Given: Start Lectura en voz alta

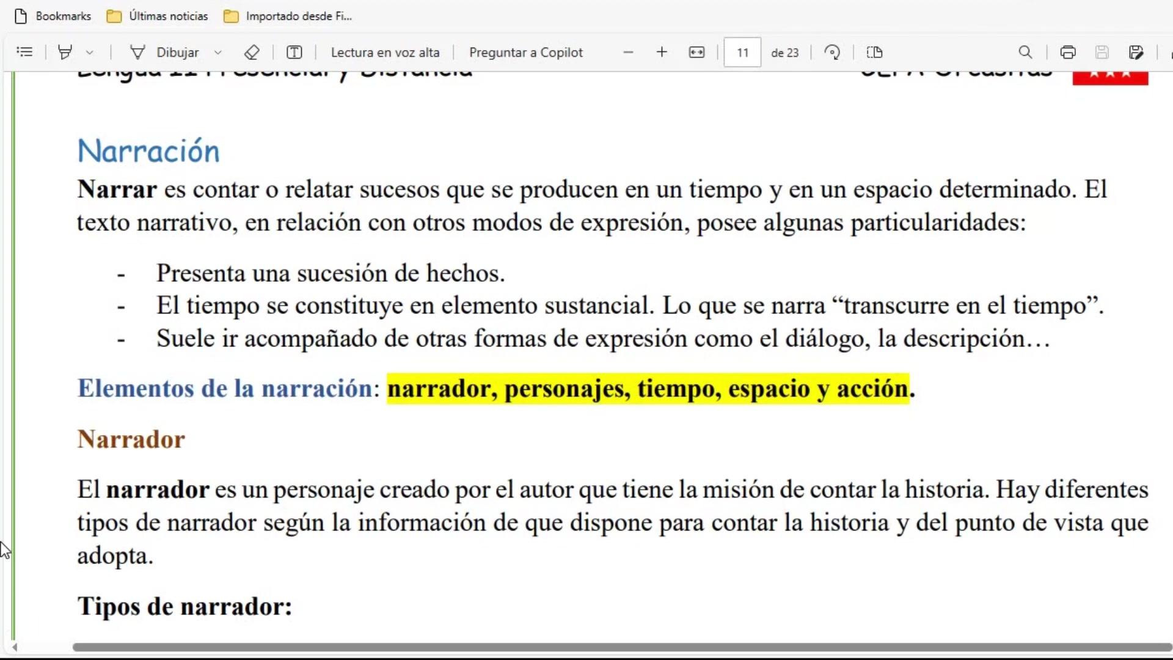Looking at the screenshot, I should tap(385, 53).
